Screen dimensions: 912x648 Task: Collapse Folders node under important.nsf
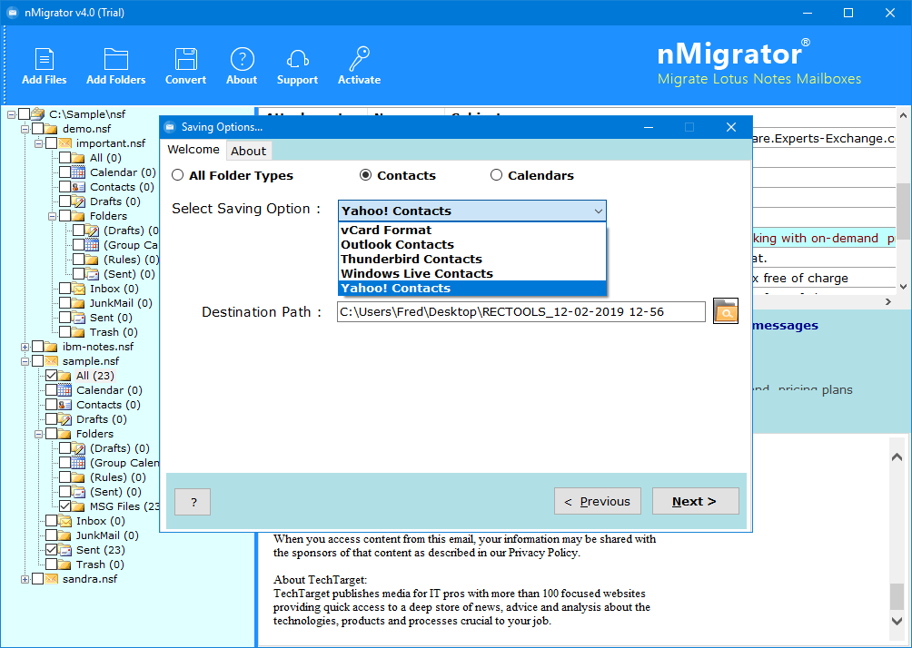(52, 216)
